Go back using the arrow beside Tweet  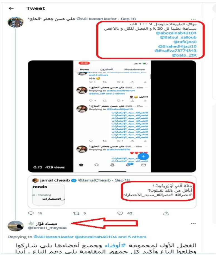[11, 8]
